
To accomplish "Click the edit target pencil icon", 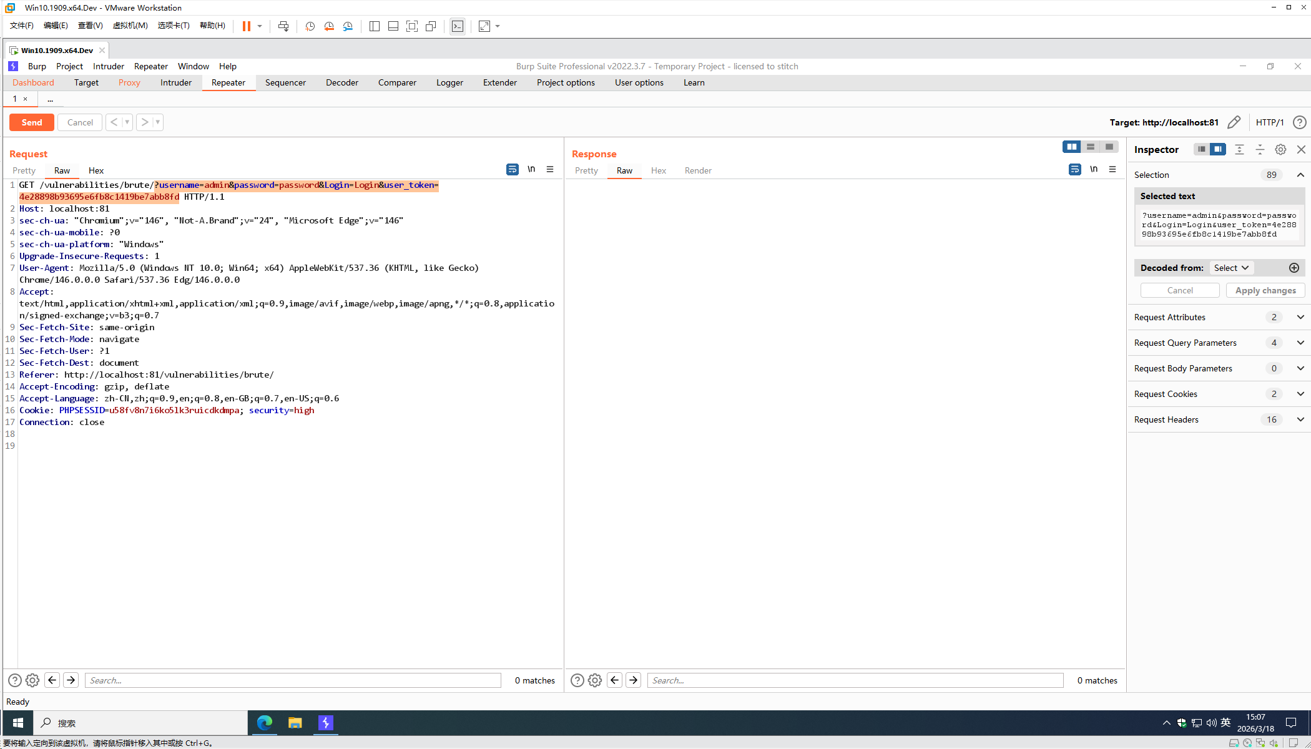I will (1234, 122).
